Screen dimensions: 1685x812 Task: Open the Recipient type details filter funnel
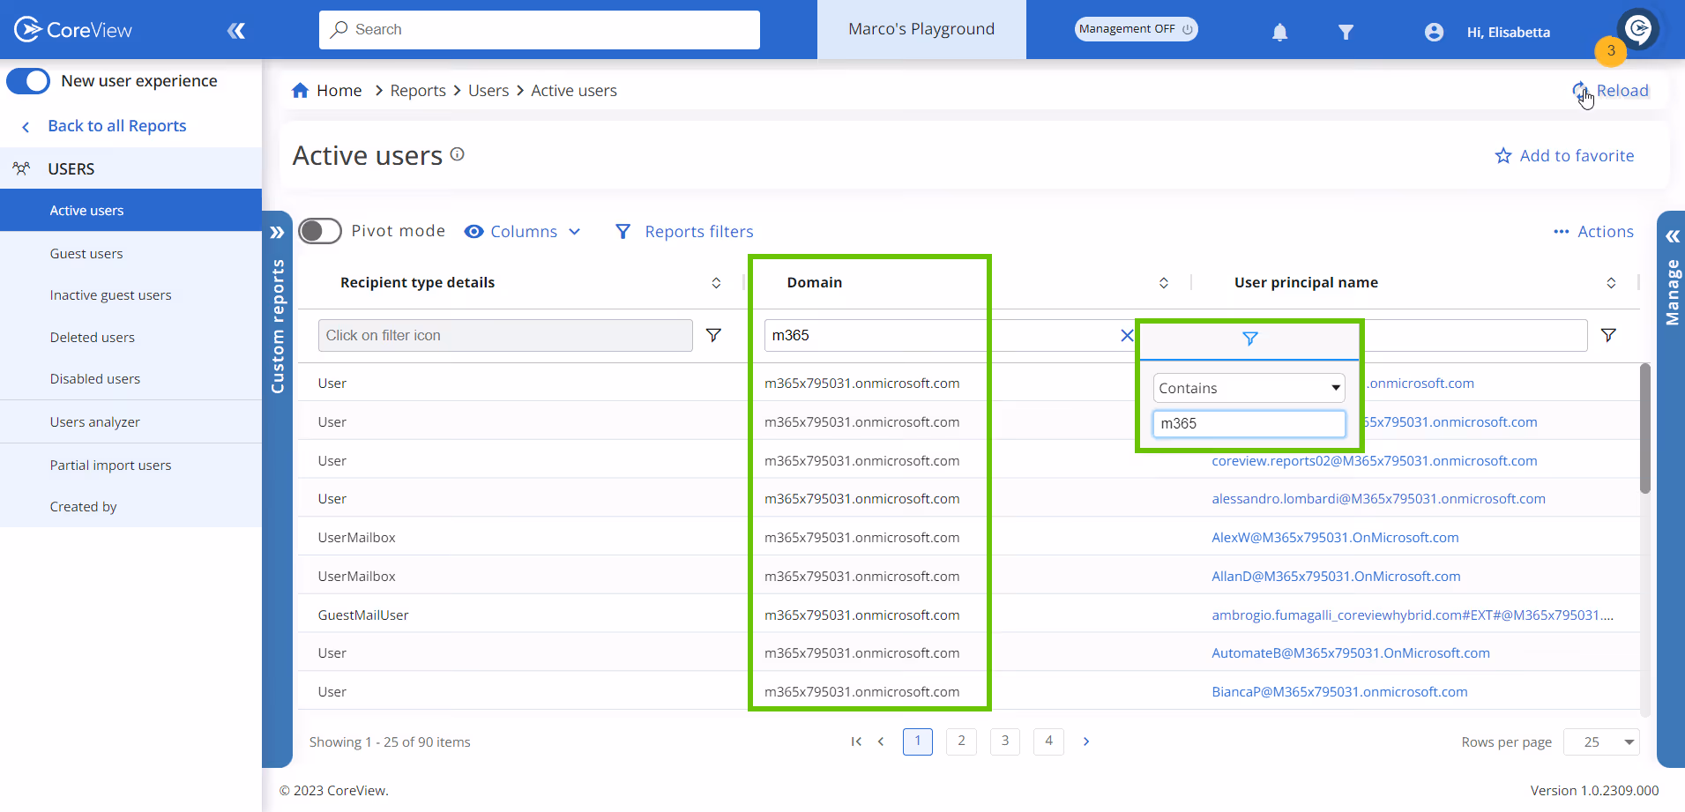[x=713, y=335]
